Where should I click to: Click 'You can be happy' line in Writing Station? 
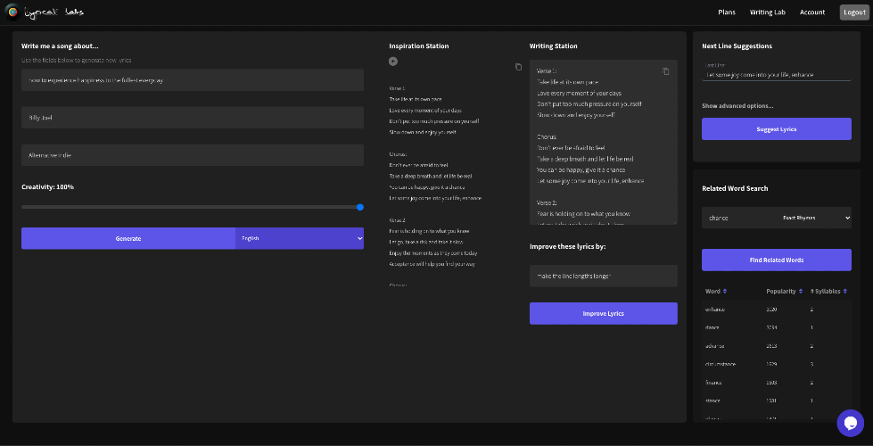(x=581, y=169)
